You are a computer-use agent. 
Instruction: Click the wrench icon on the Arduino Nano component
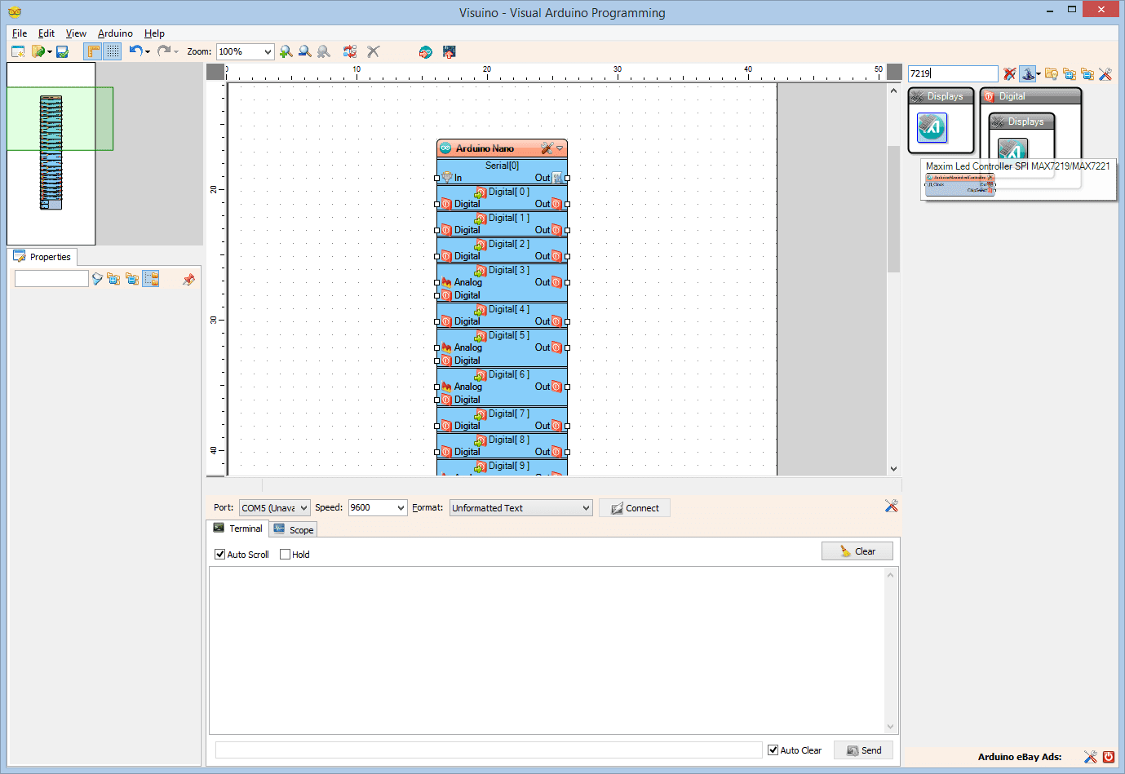click(547, 148)
